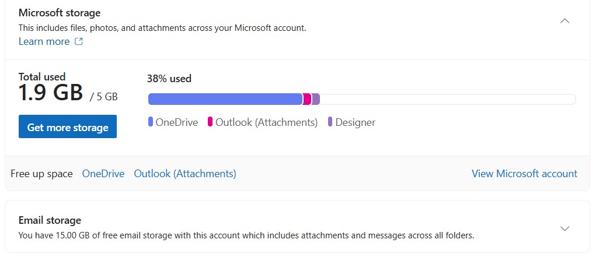599x264 pixels.
Task: Click the blue OneDrive legend color dot
Action: 151,122
